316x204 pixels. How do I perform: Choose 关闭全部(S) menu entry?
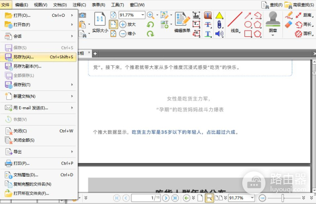point(38,140)
